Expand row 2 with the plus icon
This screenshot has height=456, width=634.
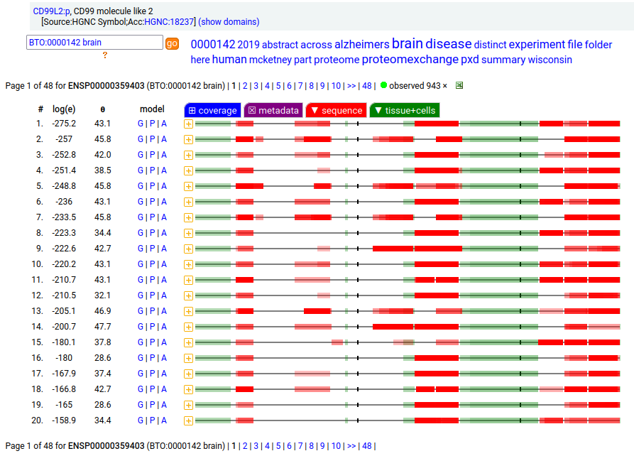coord(188,140)
